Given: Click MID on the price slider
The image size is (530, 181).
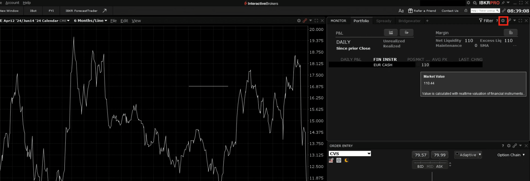Looking at the screenshot, I should [430, 166].
